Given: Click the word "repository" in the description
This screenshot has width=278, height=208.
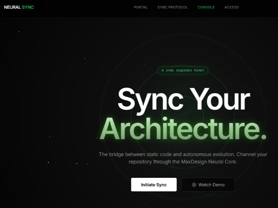Looking at the screenshot, I should (x=141, y=162).
